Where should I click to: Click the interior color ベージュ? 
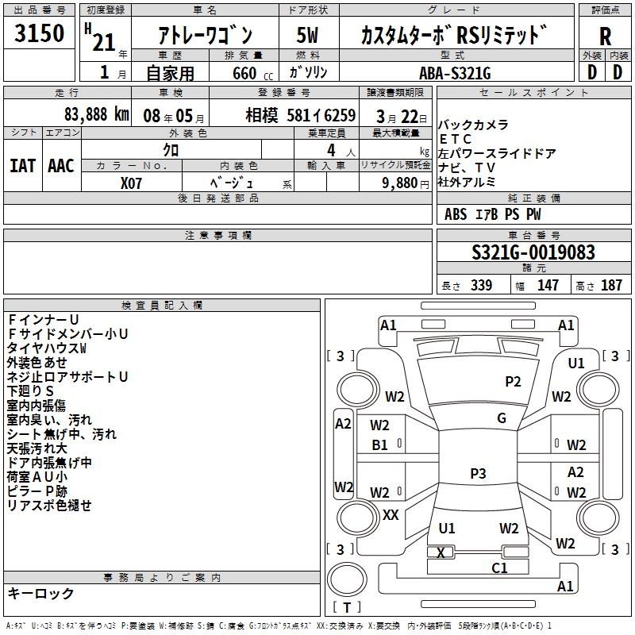click(x=232, y=183)
